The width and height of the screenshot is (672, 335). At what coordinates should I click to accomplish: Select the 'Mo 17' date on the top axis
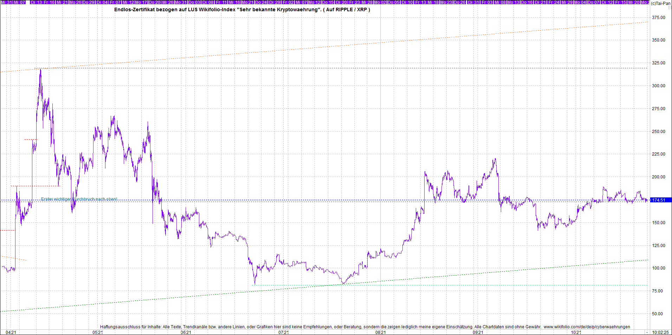tap(141, 2)
